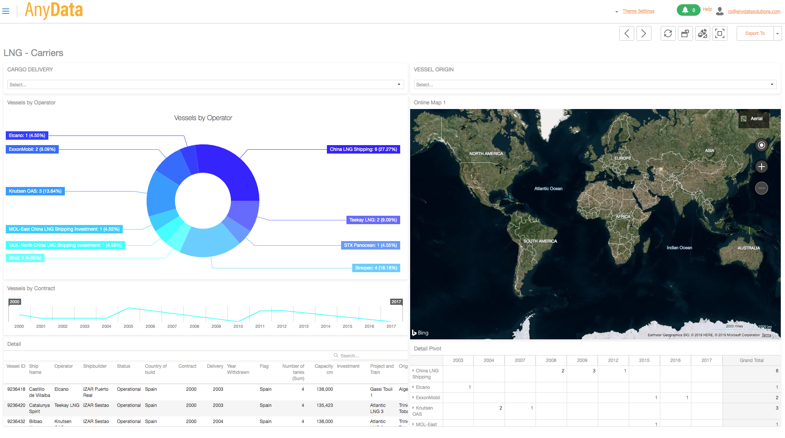Enter fullscreen mode
785x438 pixels.
(720, 33)
